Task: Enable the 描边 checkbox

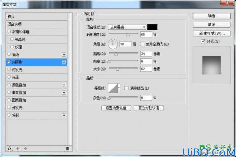Action: pyautogui.click(x=9, y=54)
